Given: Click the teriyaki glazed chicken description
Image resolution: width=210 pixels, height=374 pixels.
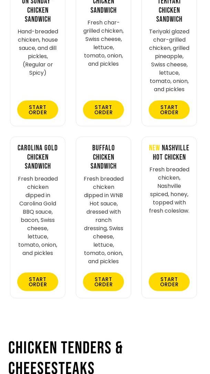Looking at the screenshot, I should click(x=169, y=60).
